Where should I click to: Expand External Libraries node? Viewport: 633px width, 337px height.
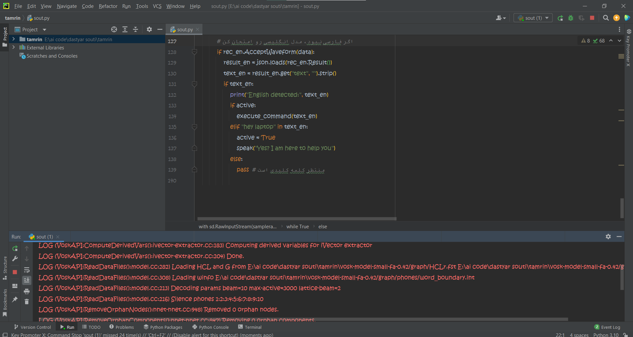tap(14, 47)
